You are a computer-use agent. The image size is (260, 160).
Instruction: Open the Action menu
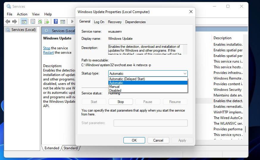click(22, 14)
